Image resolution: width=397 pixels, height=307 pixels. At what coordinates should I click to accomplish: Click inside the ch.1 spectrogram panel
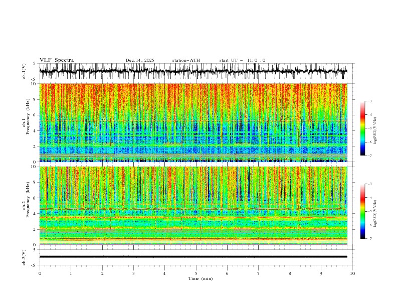pos(193,122)
